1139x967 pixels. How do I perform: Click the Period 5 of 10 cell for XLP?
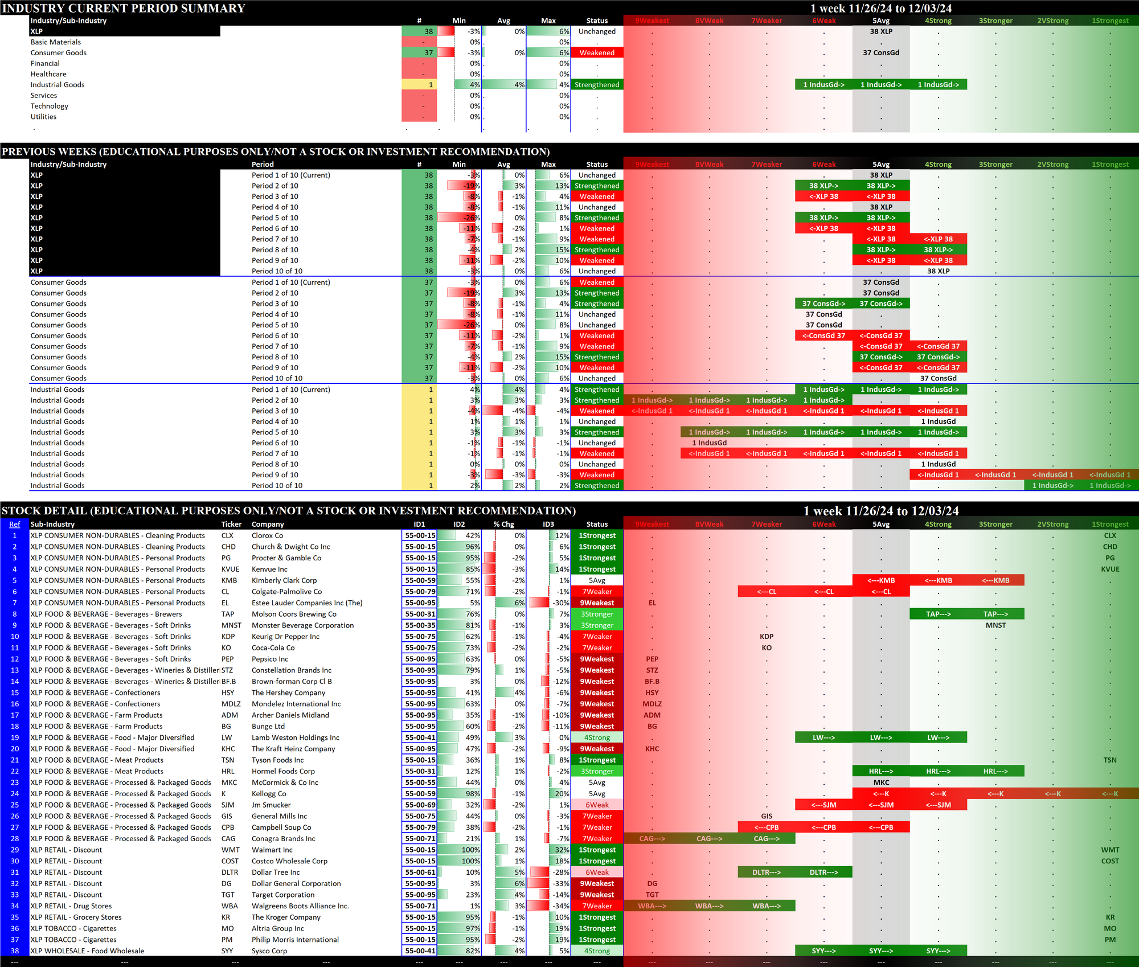coord(275,218)
